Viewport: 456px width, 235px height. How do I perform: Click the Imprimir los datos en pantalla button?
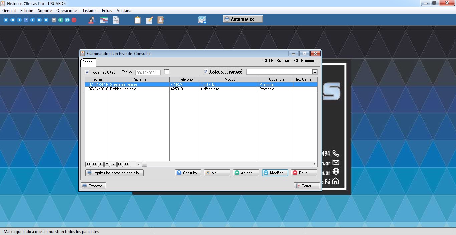tap(115, 173)
